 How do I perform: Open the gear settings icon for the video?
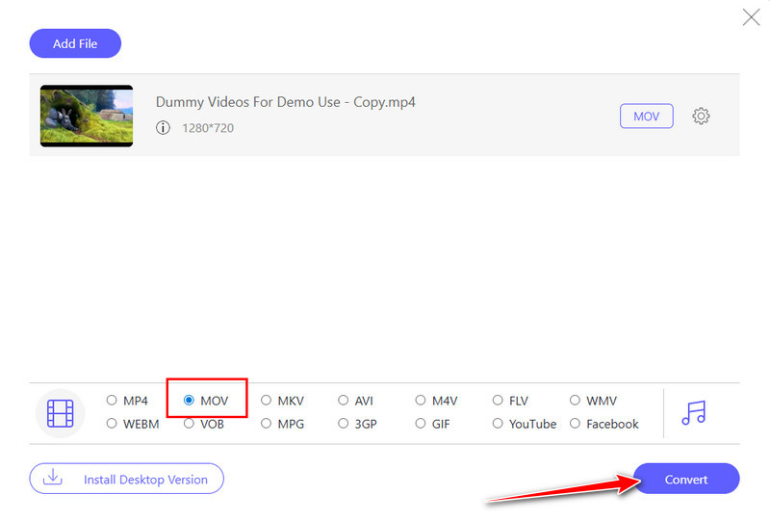702,117
